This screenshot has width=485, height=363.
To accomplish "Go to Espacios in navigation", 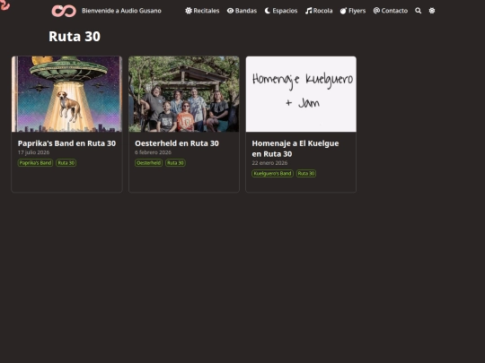I will tap(281, 11).
